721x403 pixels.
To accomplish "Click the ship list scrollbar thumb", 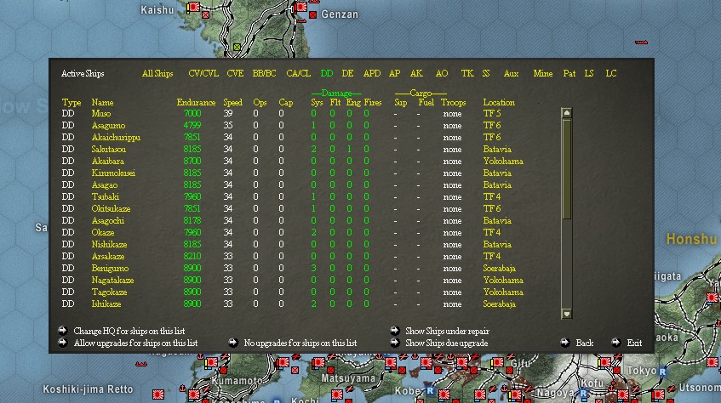I will (567, 169).
